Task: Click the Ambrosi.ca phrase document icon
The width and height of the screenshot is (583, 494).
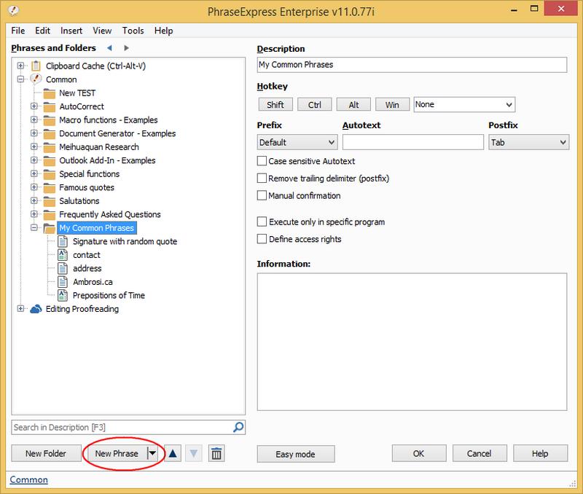Action: point(63,282)
